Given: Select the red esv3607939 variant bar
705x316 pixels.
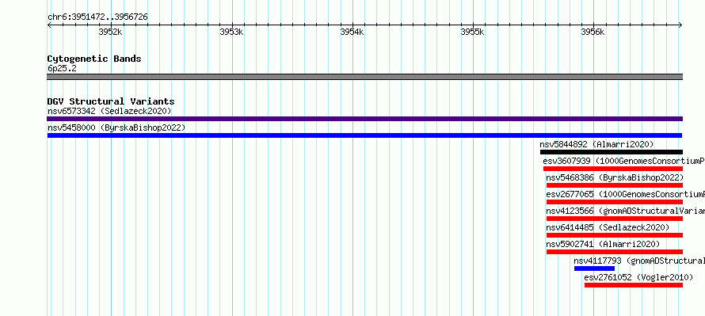Looking at the screenshot, I should 613,169.
